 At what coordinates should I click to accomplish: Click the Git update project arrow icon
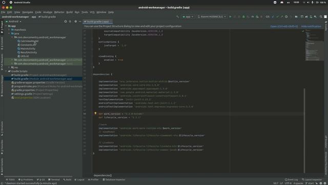pyautogui.click(x=273, y=16)
